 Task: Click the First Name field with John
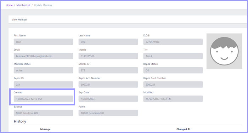43,42
